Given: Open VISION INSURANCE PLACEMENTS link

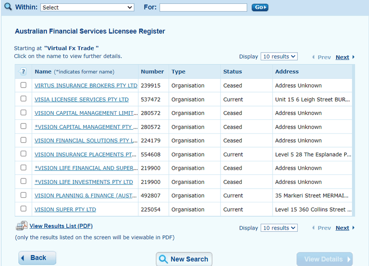Looking at the screenshot, I should tap(85, 154).
